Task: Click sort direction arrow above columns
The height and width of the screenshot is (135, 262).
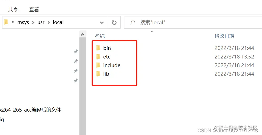Action: (x=152, y=32)
